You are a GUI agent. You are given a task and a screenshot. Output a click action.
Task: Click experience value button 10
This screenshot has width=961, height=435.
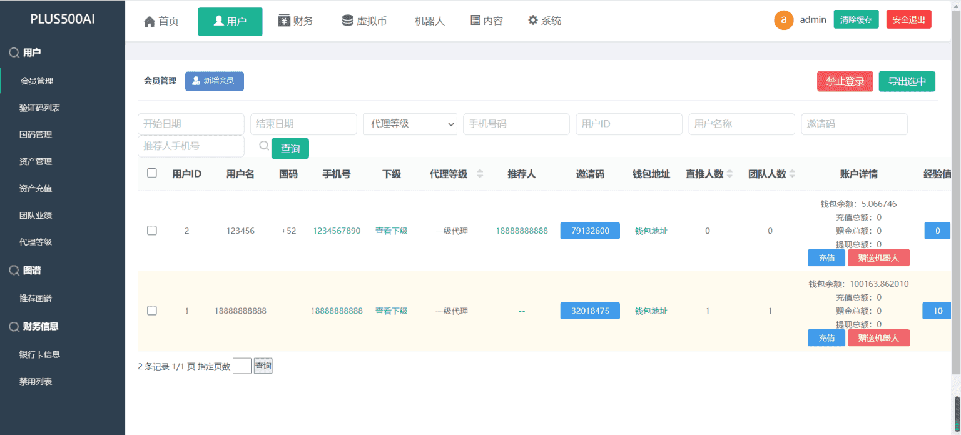[937, 311]
